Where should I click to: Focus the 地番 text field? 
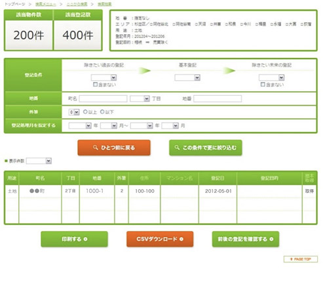[x=218, y=98]
